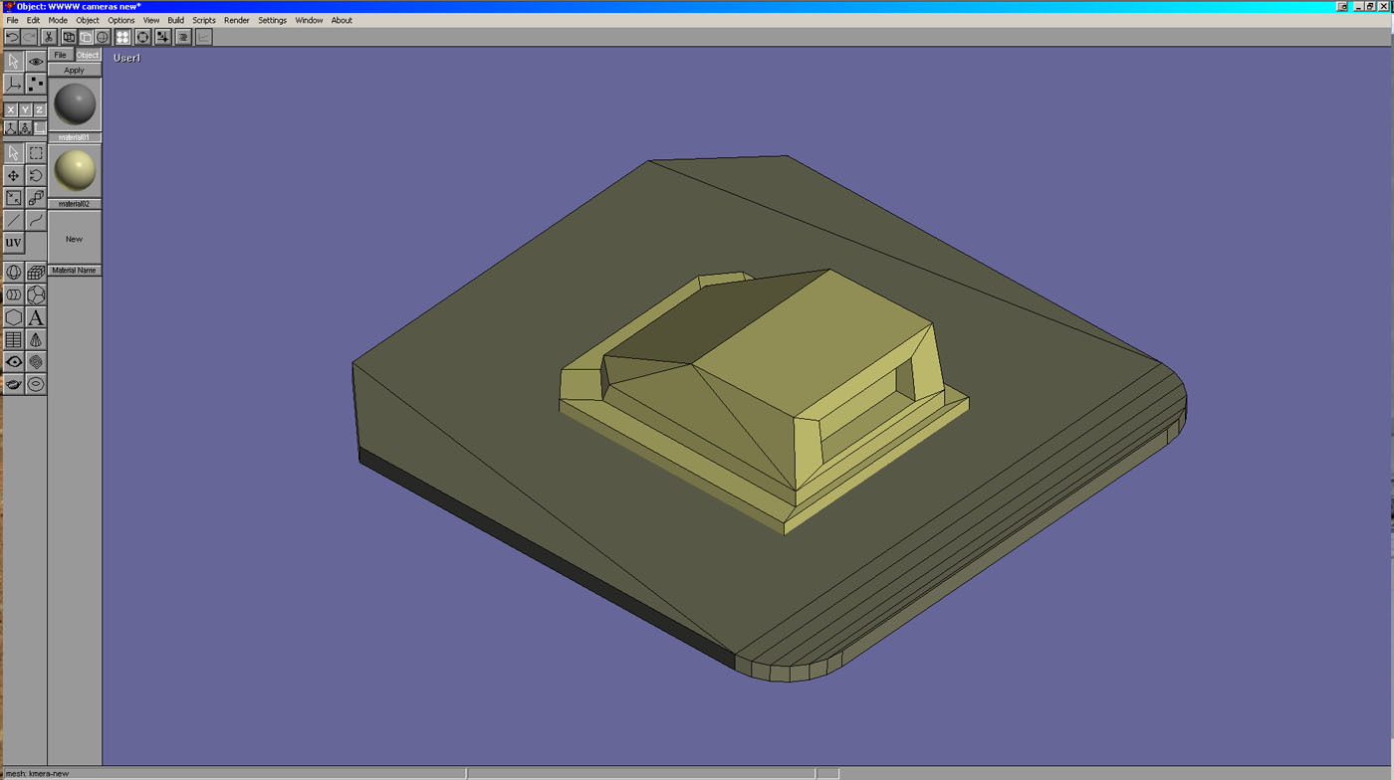Toggle the Y axis lock
Screen dimensions: 1394x780
tap(25, 109)
